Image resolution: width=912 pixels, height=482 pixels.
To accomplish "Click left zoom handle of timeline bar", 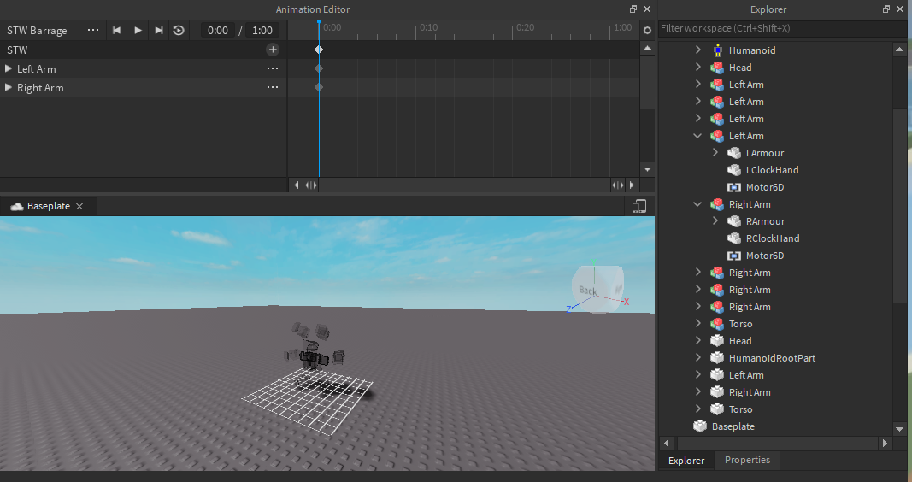I will coord(311,185).
